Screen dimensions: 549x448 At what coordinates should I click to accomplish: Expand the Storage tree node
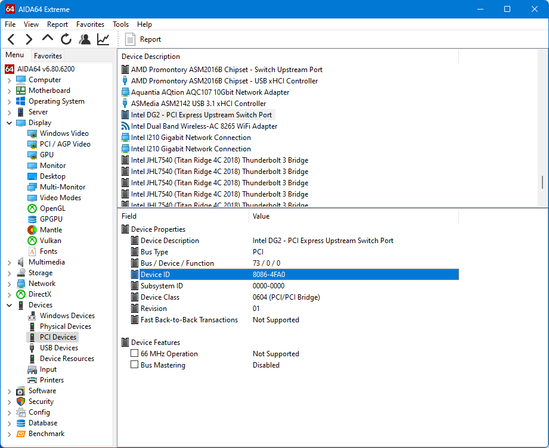10,273
